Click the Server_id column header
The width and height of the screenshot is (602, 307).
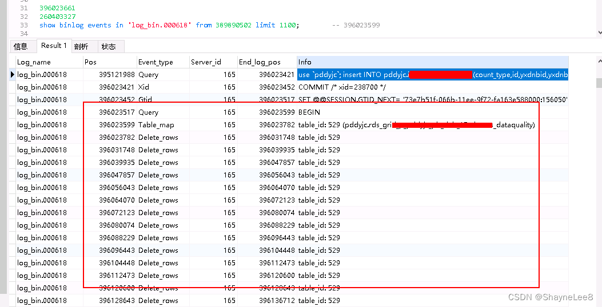pos(213,62)
